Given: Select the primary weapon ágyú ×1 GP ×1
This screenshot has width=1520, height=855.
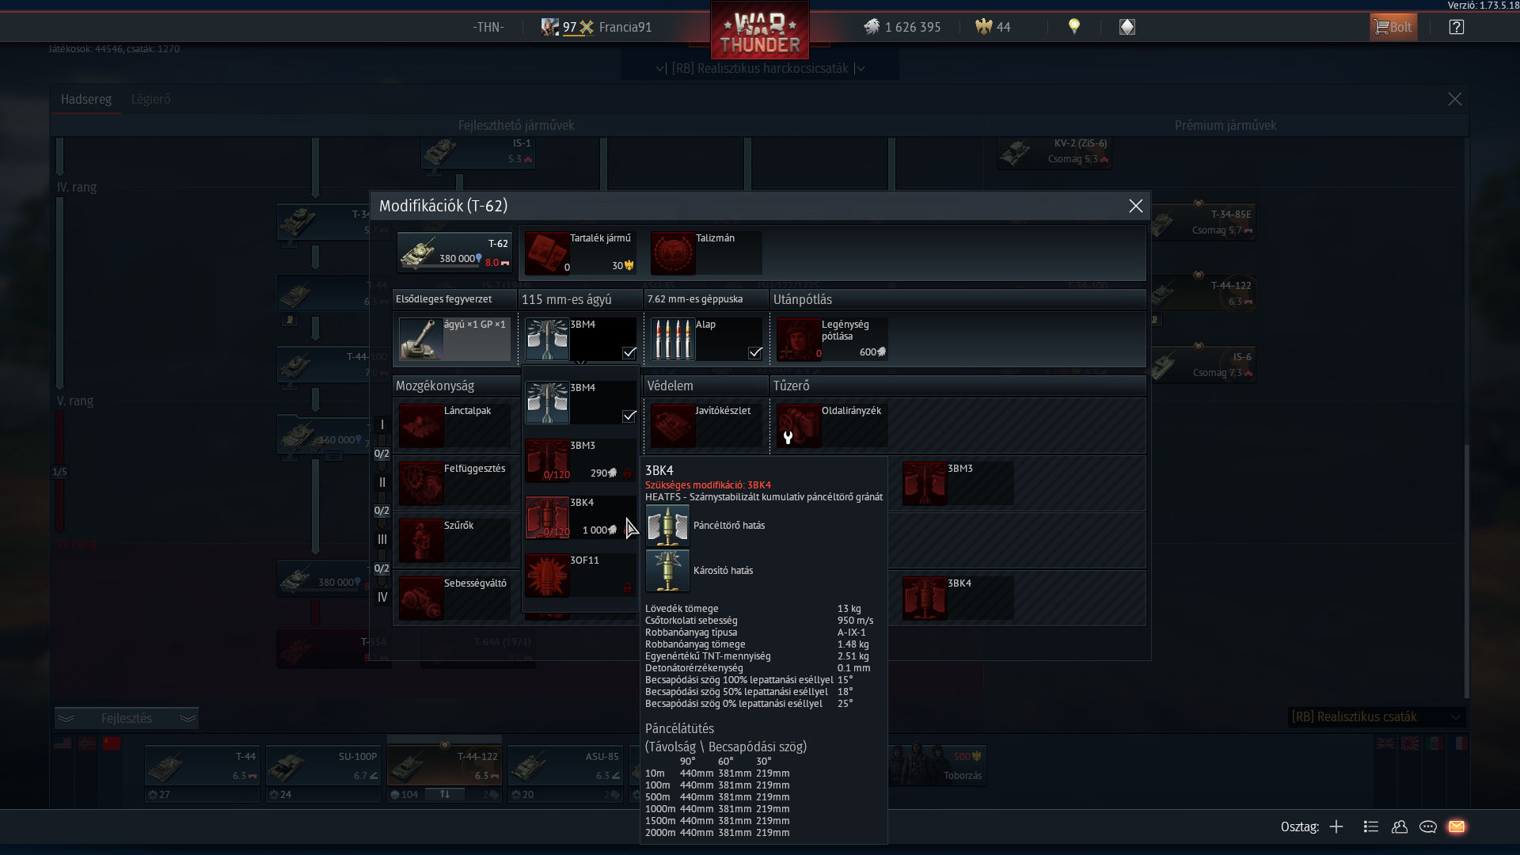Looking at the screenshot, I should (x=454, y=339).
